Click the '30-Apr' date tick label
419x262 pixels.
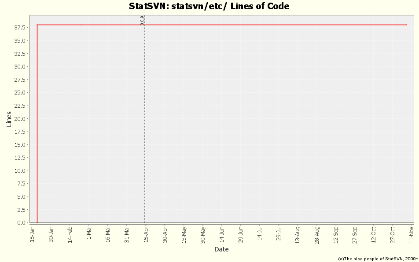click(165, 234)
